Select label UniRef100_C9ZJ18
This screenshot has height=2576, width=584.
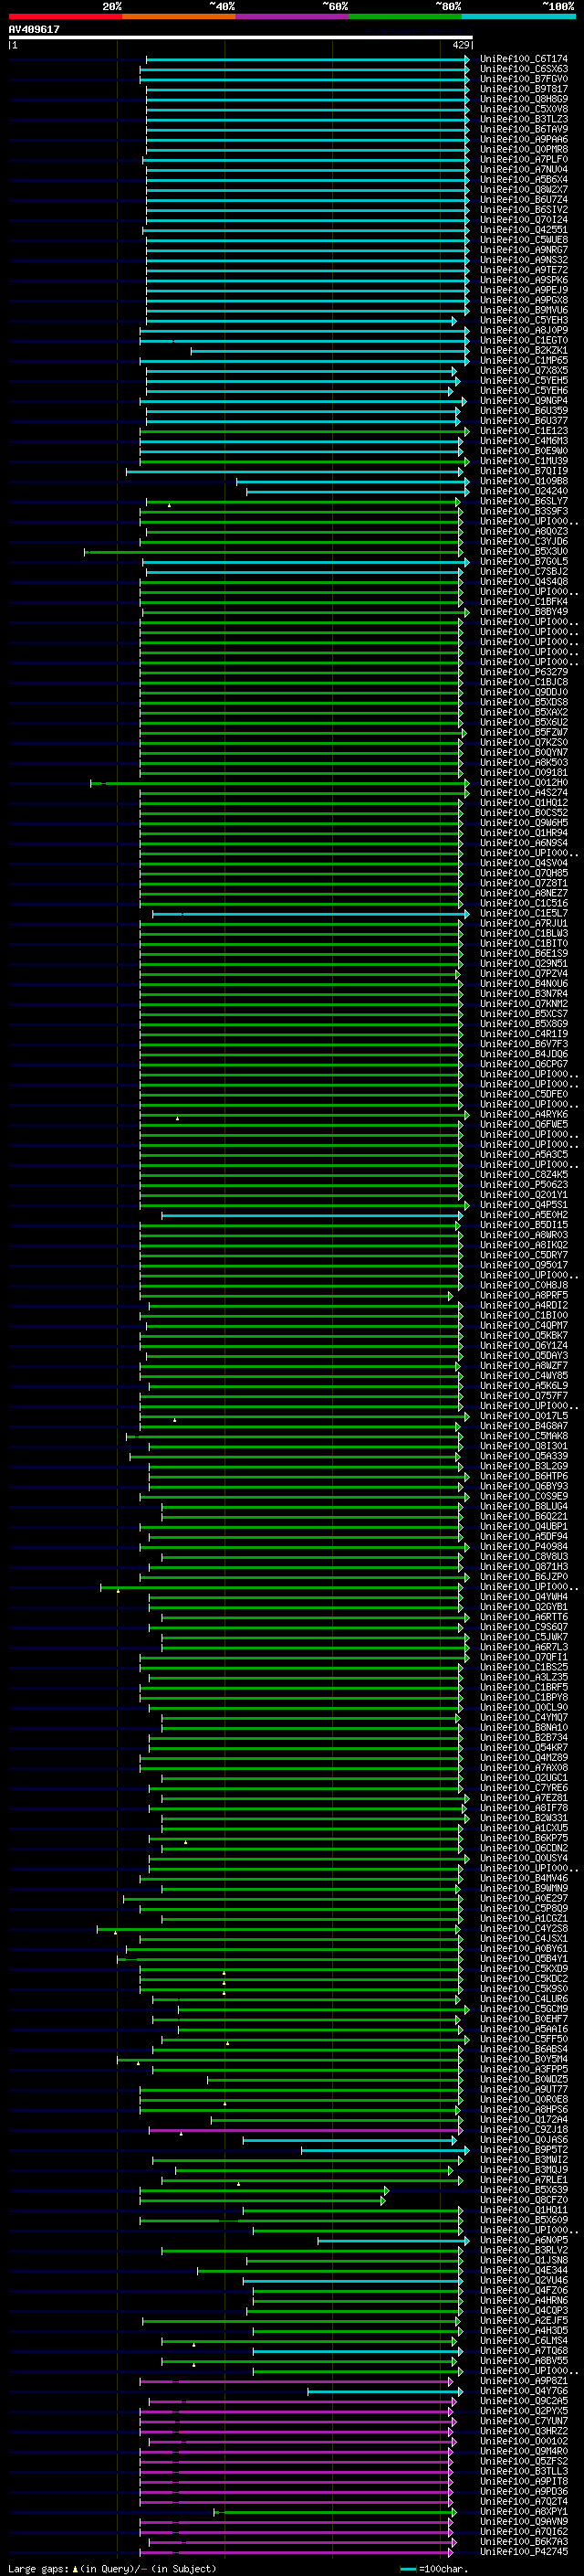click(x=524, y=2130)
